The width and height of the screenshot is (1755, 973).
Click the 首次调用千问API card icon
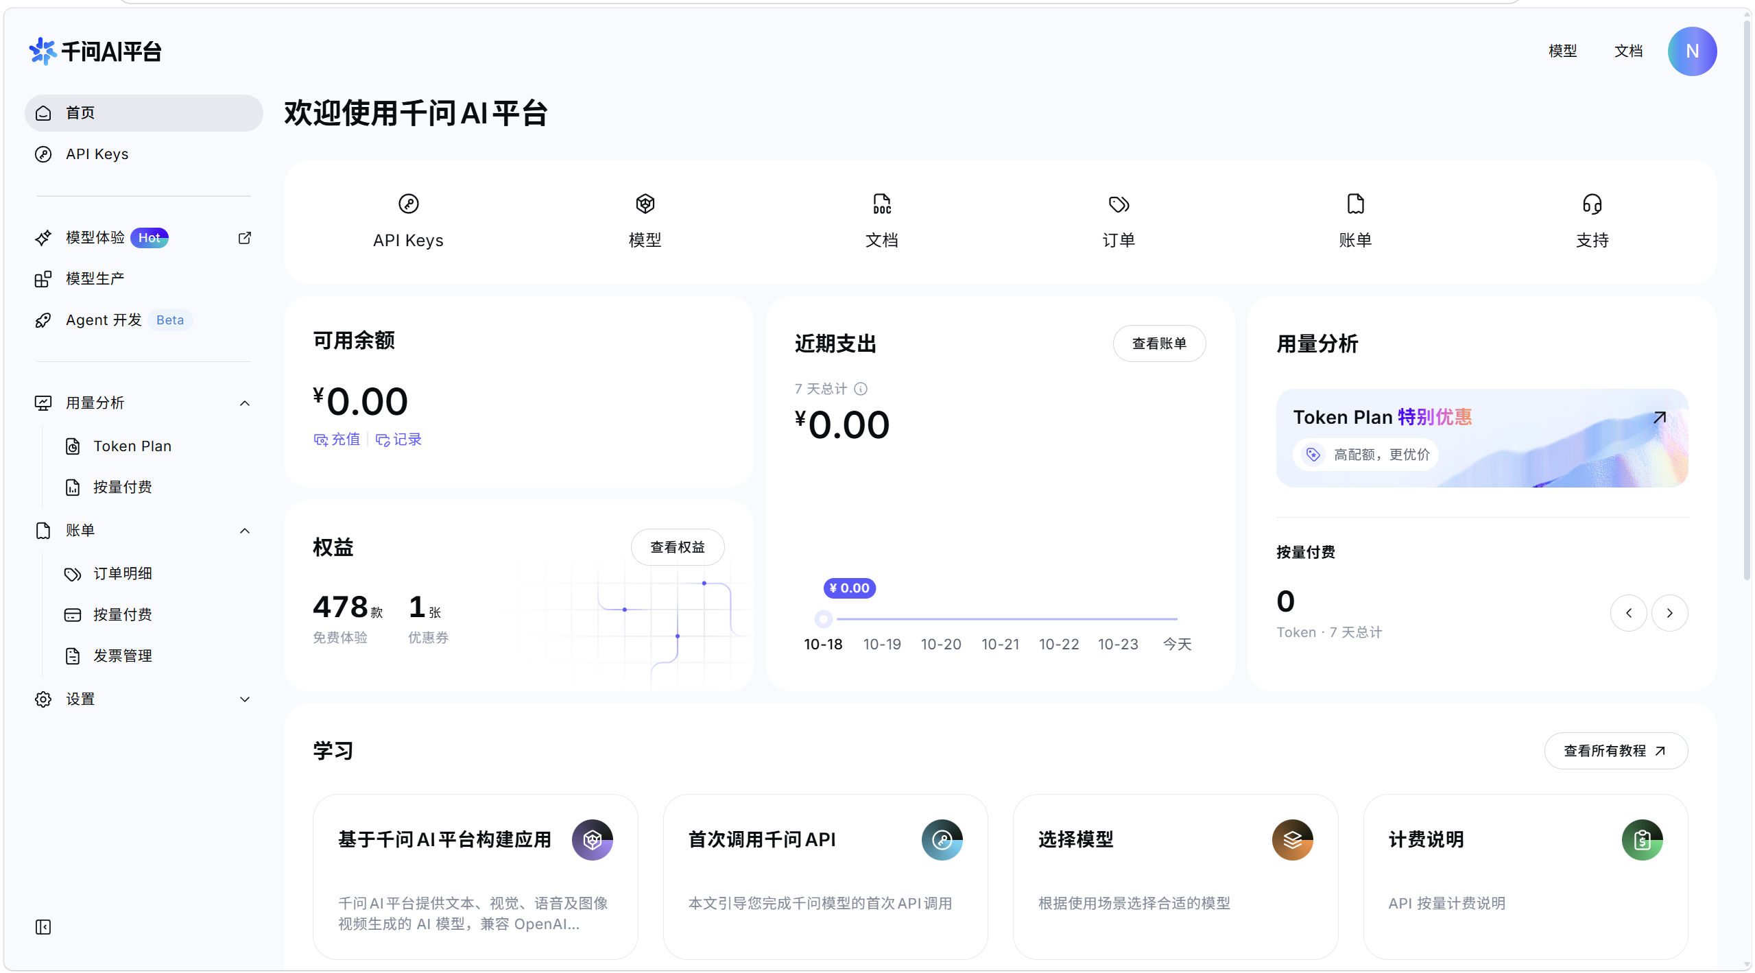pyautogui.click(x=942, y=839)
